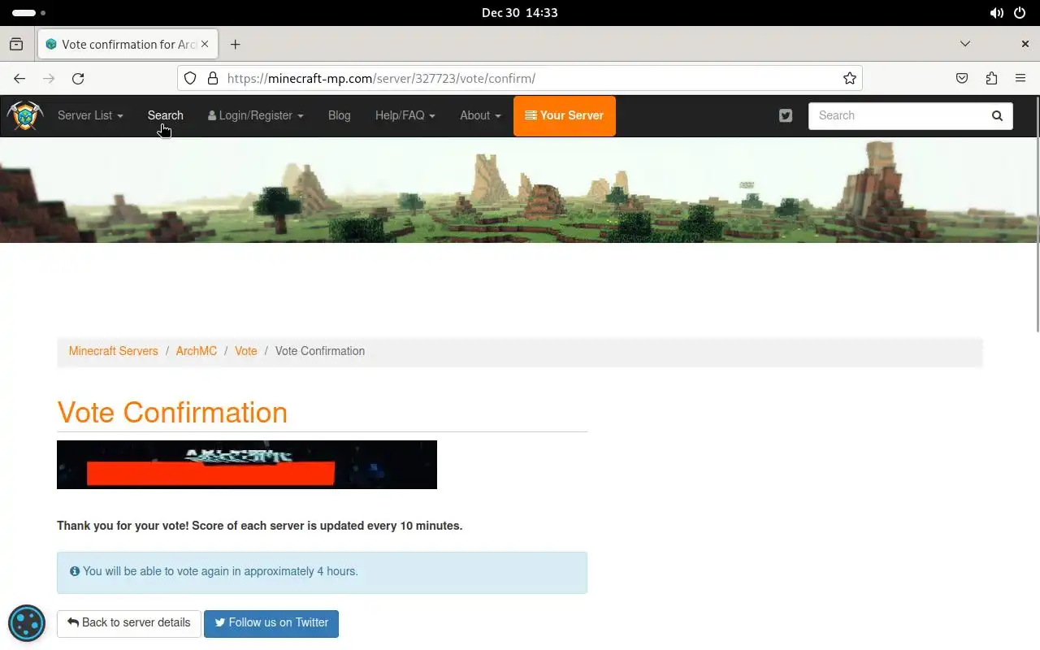Bookmark this page with star icon
This screenshot has width=1040, height=650.
pyautogui.click(x=849, y=78)
